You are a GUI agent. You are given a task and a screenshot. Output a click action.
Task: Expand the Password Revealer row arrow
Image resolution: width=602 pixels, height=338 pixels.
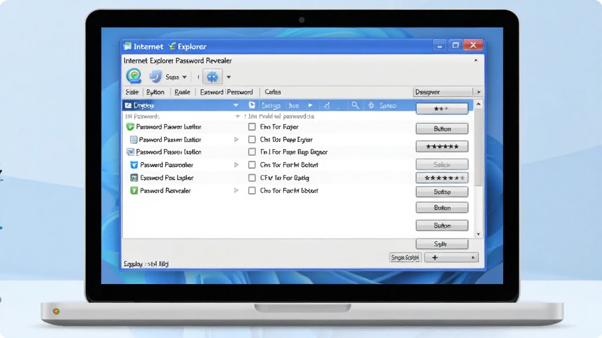[x=236, y=191]
